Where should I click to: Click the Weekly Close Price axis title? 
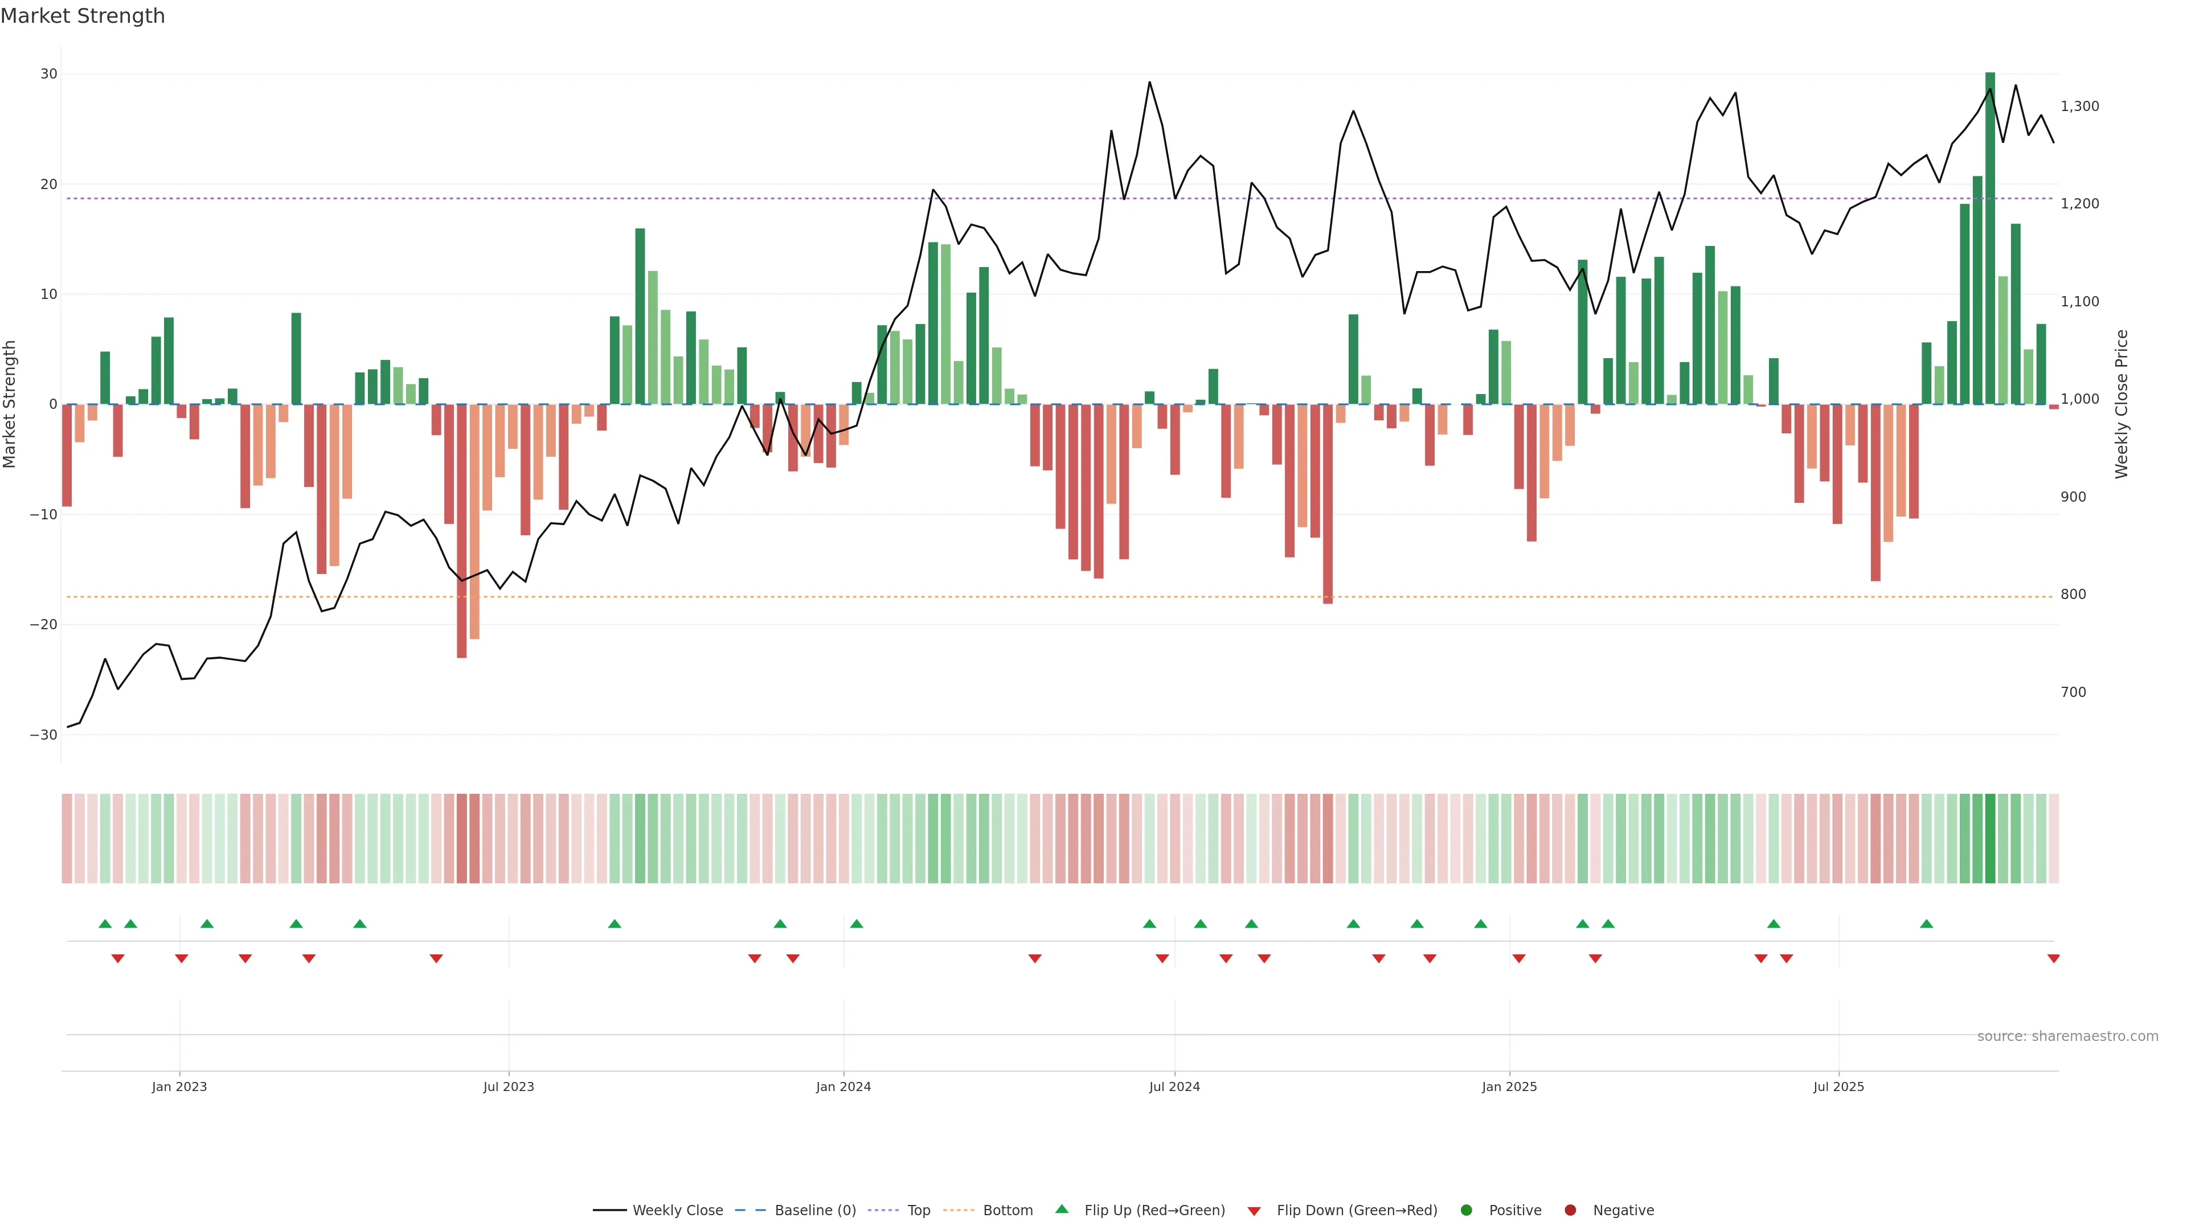tap(2122, 404)
